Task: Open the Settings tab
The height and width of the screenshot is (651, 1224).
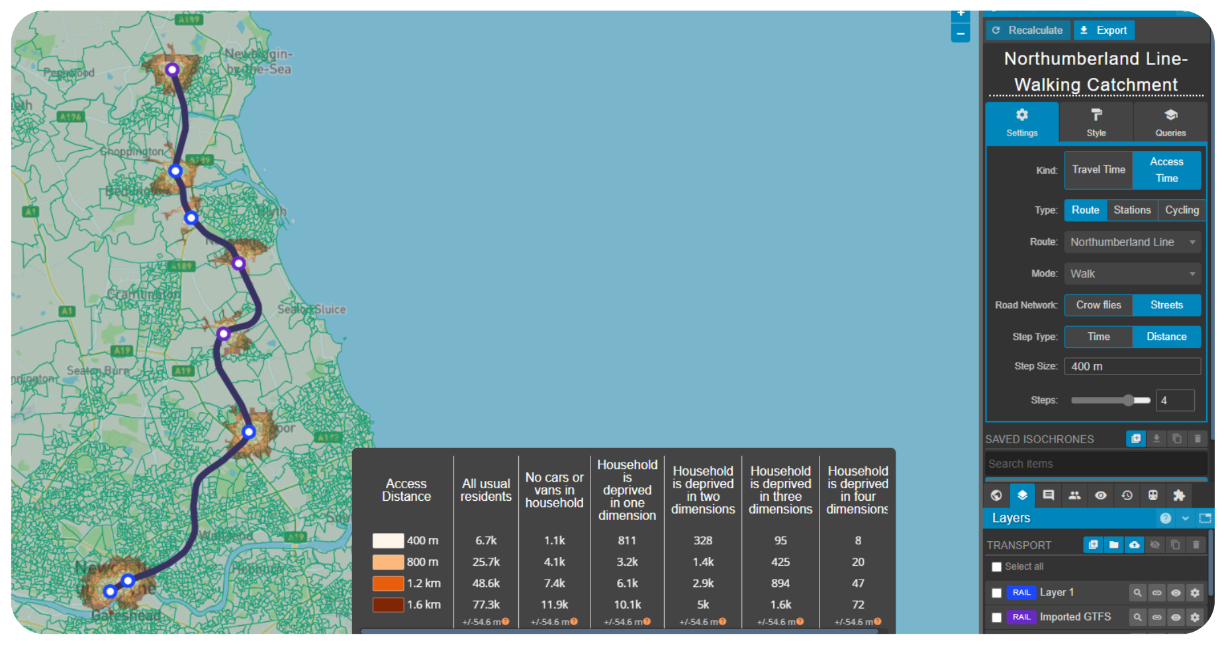Action: pyautogui.click(x=1022, y=122)
